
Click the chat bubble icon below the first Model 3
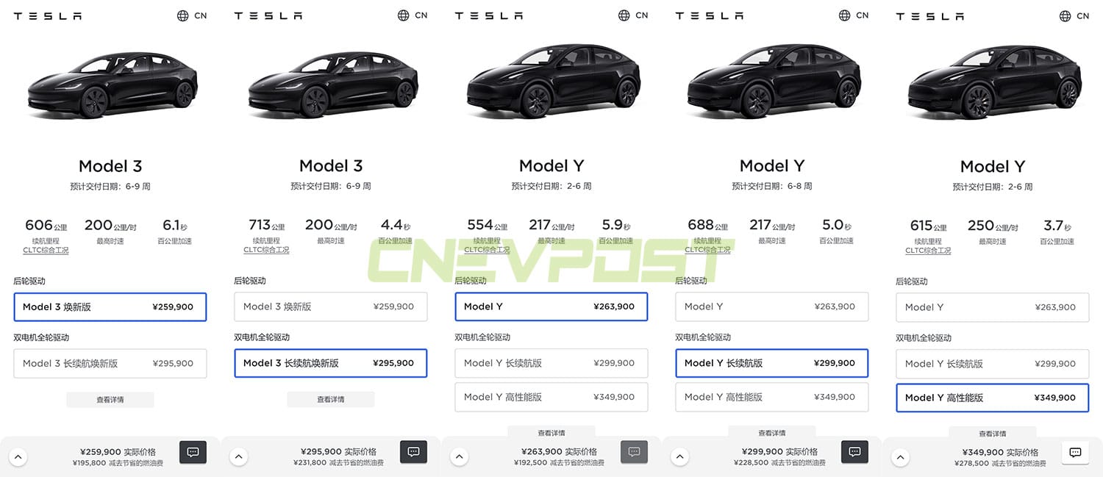tap(193, 452)
